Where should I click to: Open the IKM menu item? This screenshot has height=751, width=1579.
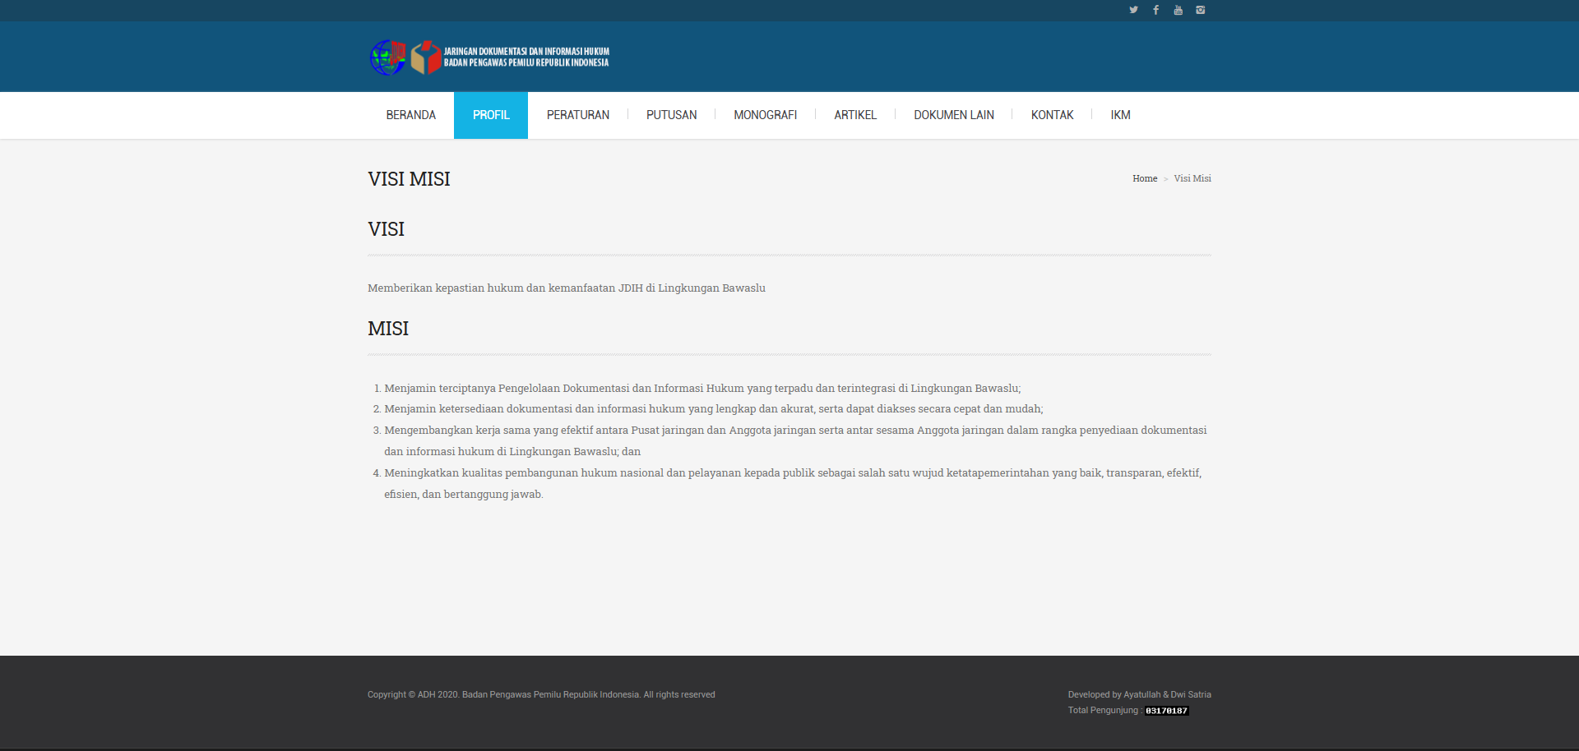[x=1120, y=115]
